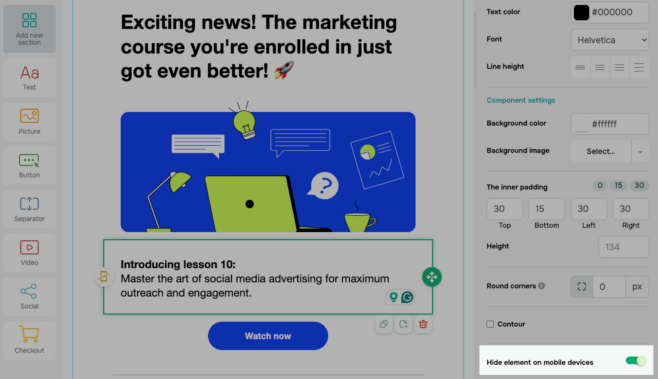Open the Background image Select menu
Image resolution: width=658 pixels, height=379 pixels.
(x=601, y=152)
